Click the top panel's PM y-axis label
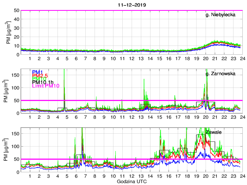The image size is (247, 185). pyautogui.click(x=8, y=33)
